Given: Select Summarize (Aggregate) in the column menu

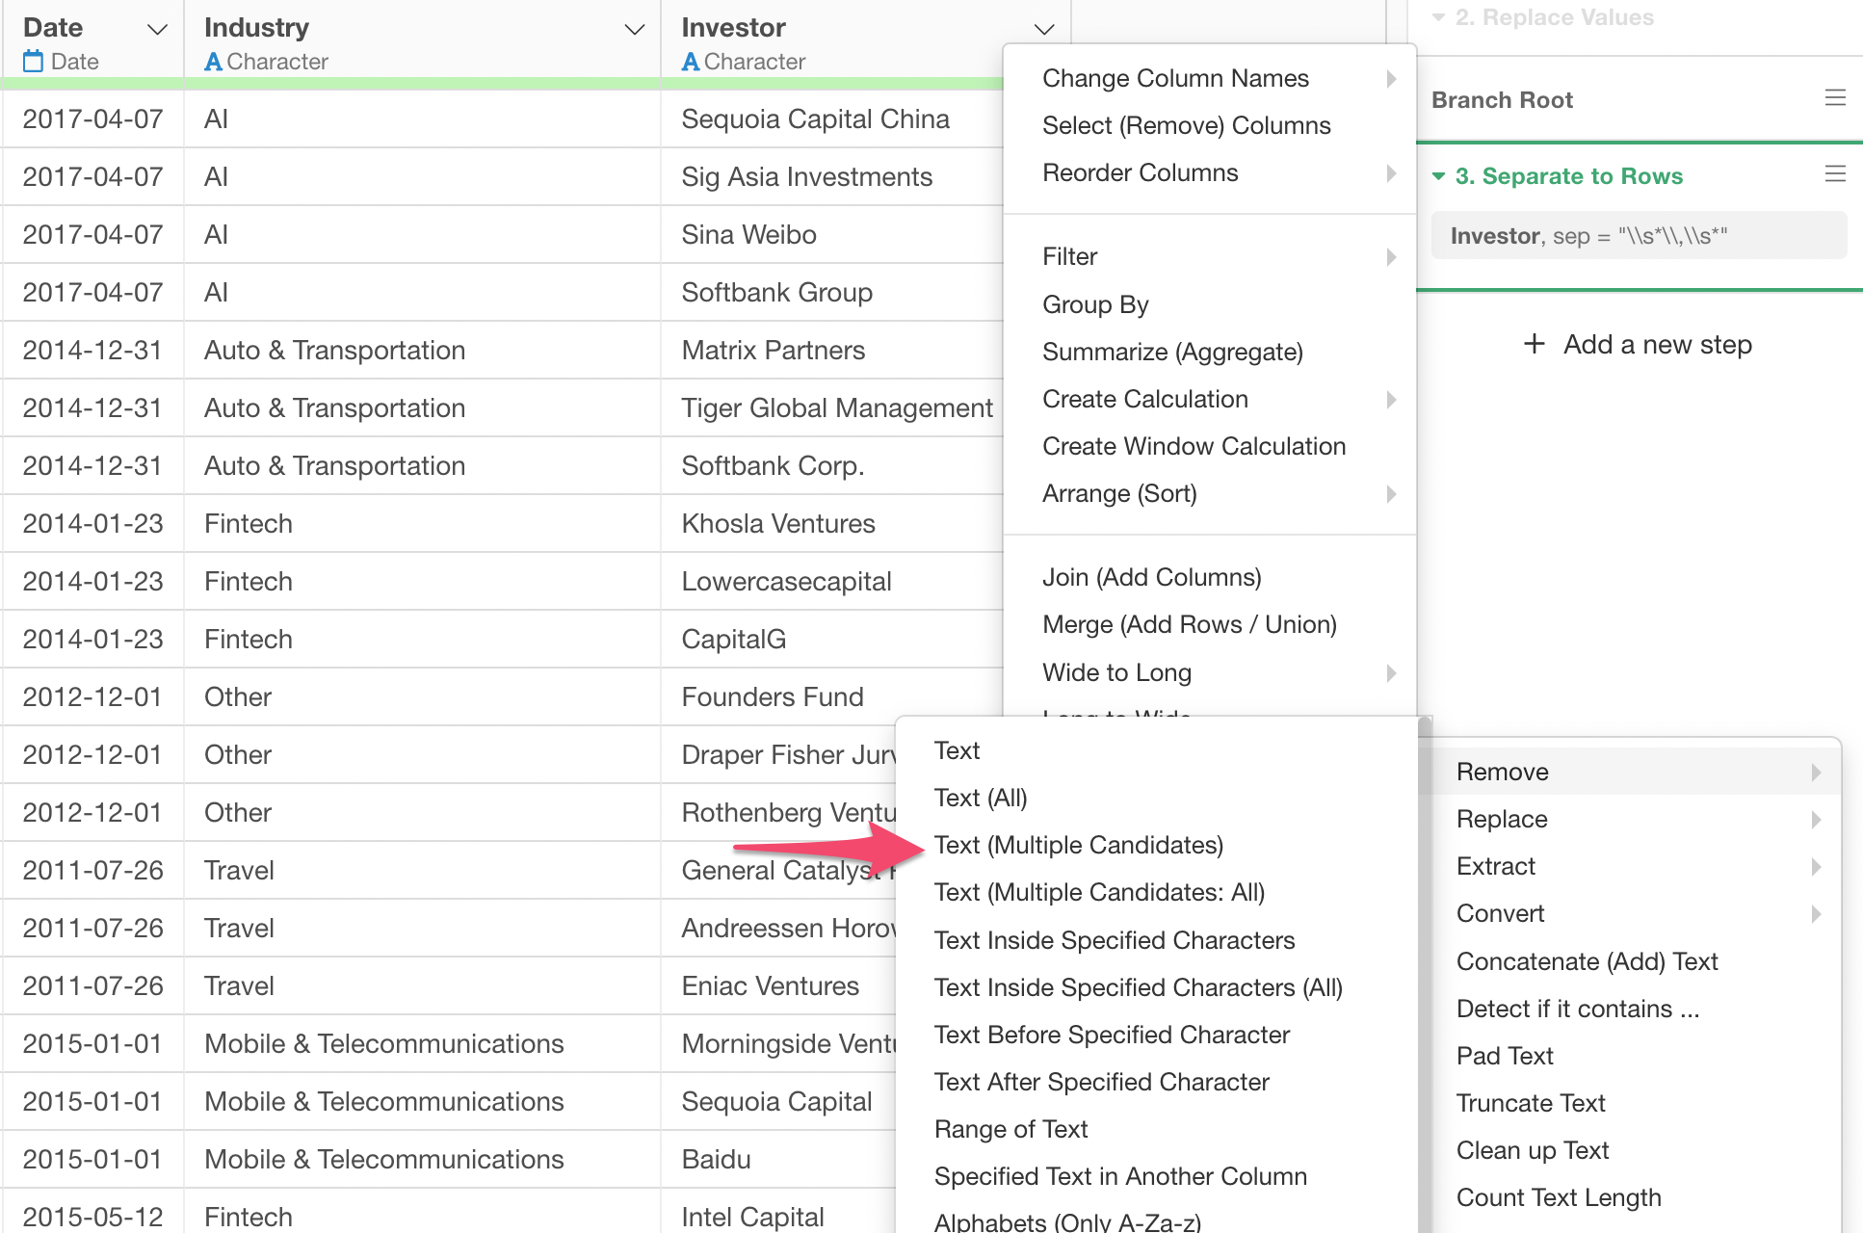Looking at the screenshot, I should [x=1172, y=352].
